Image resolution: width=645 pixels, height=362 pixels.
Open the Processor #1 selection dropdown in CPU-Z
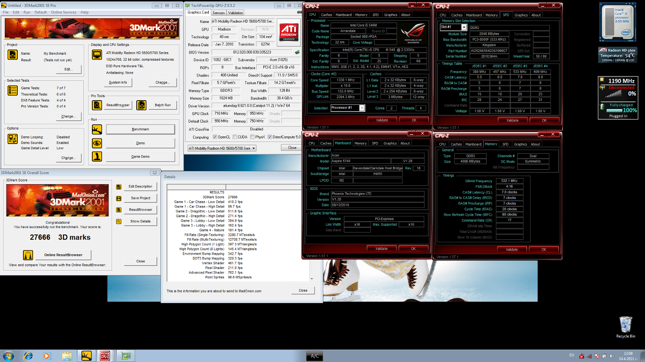[x=347, y=108]
